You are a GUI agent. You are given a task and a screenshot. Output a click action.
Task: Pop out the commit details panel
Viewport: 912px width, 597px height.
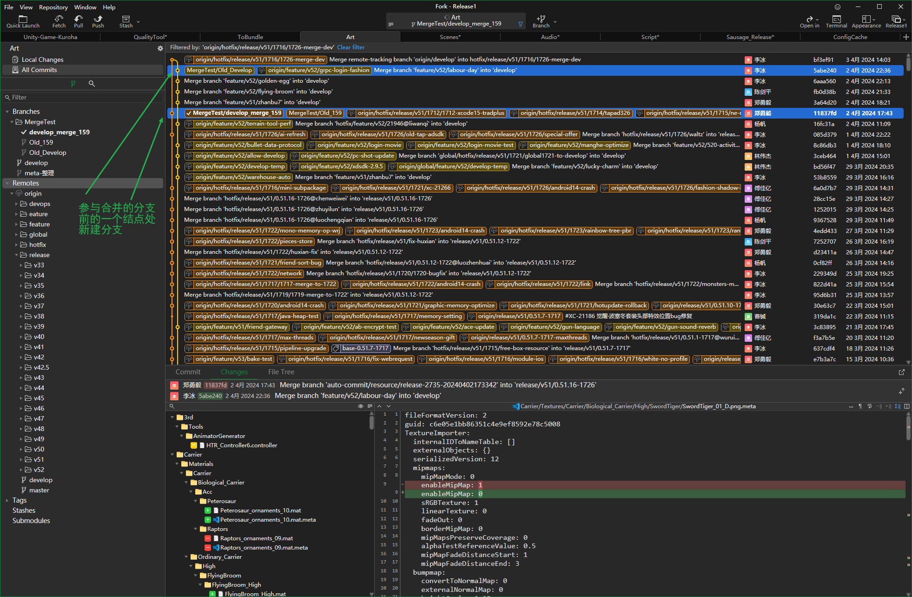click(x=902, y=372)
